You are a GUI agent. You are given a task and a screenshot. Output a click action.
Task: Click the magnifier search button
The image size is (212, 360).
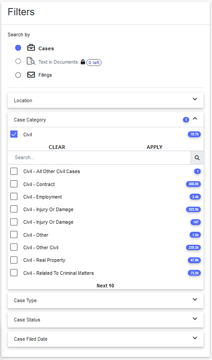click(197, 158)
